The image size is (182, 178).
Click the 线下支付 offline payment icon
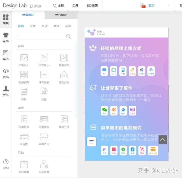(x=153, y=150)
